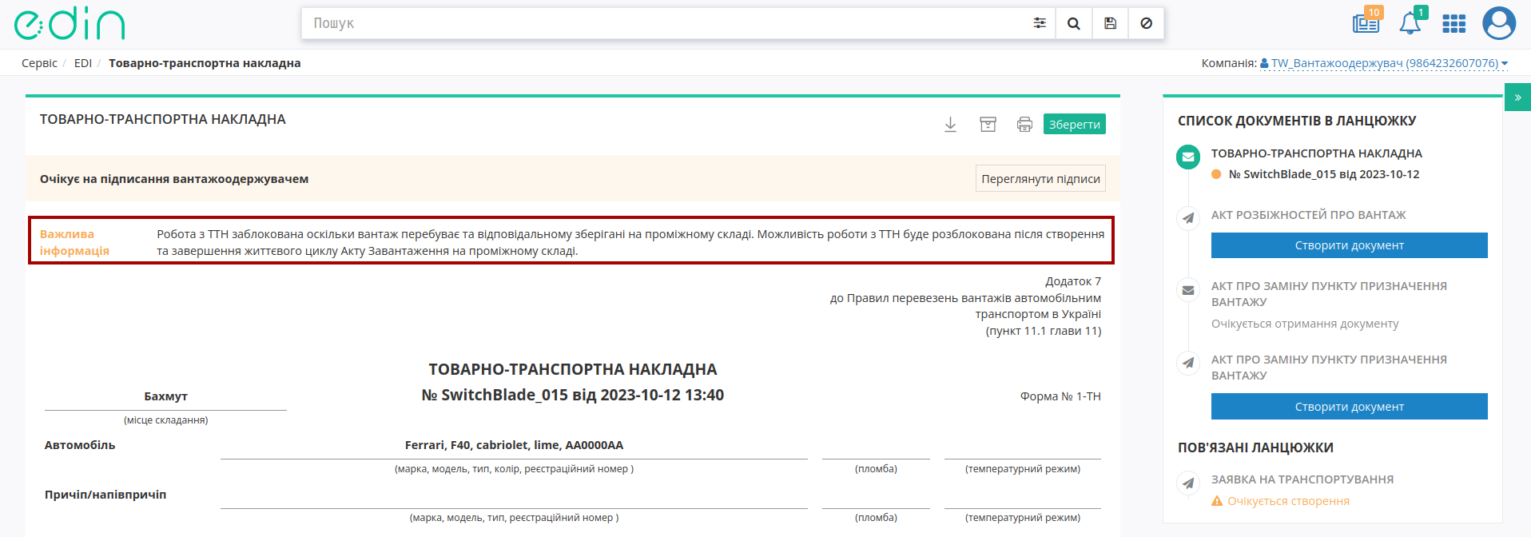Click paper plane icon beside Заявка на транспортування
Viewport: 1531px width, 537px height.
click(x=1188, y=483)
